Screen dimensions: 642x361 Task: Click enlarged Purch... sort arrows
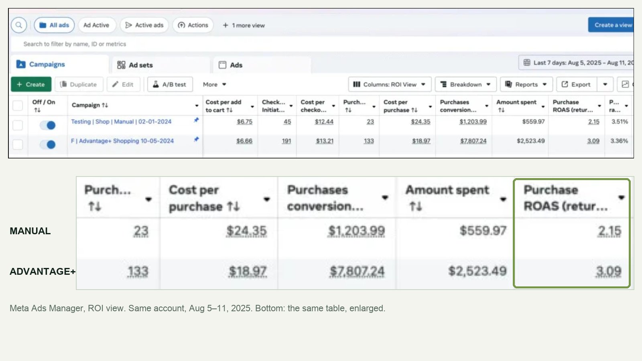pyautogui.click(x=95, y=206)
